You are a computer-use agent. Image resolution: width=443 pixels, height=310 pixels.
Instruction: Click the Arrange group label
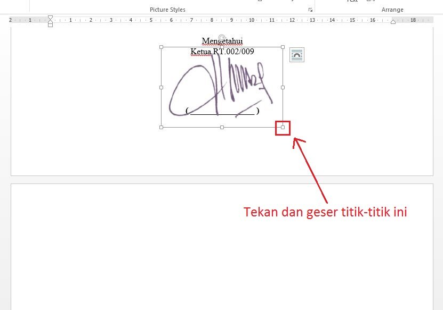tap(392, 10)
